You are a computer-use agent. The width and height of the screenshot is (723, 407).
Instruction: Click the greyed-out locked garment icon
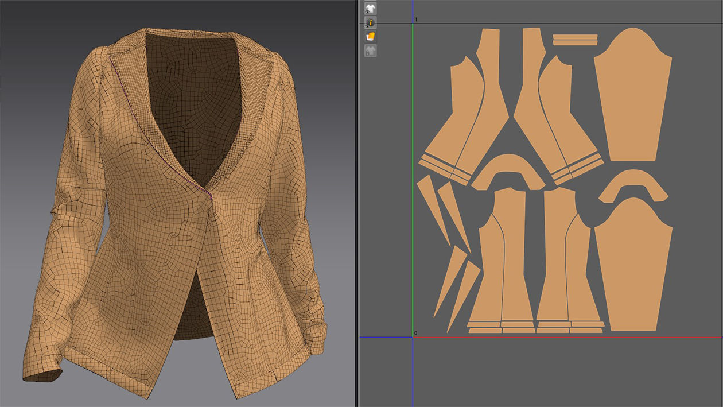tap(371, 51)
